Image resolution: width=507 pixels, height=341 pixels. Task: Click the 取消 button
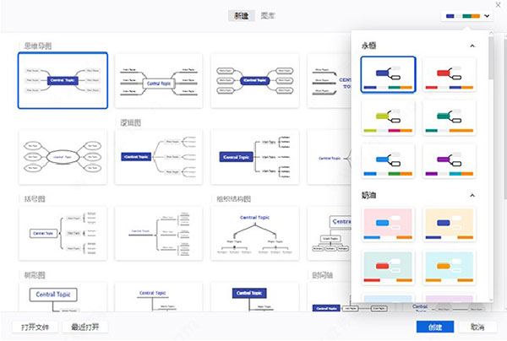pyautogui.click(x=477, y=327)
